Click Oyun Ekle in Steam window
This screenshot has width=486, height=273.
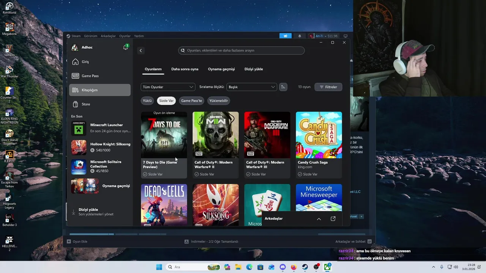77,242
